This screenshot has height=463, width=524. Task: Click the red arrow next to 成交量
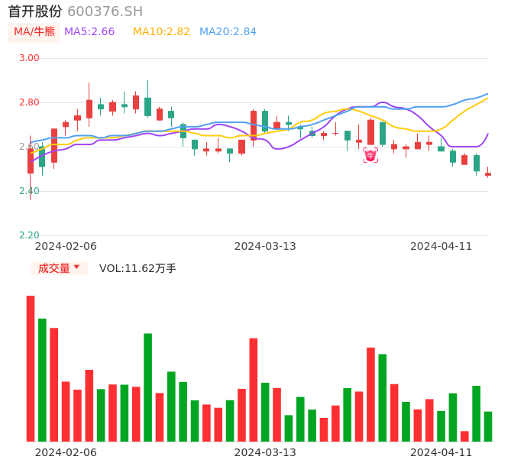76,267
